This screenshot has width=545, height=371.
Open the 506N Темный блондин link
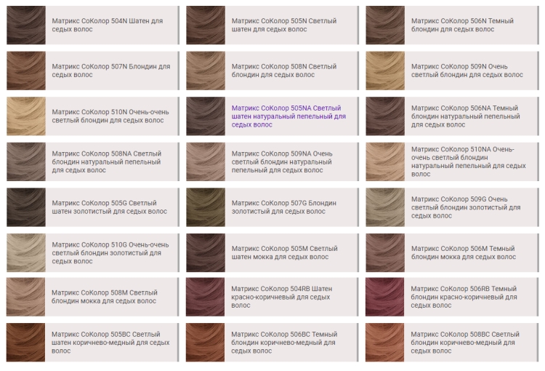(462, 25)
